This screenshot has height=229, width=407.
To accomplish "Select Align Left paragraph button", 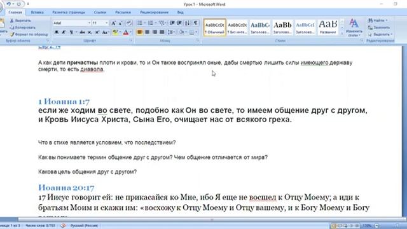I will pos(140,32).
